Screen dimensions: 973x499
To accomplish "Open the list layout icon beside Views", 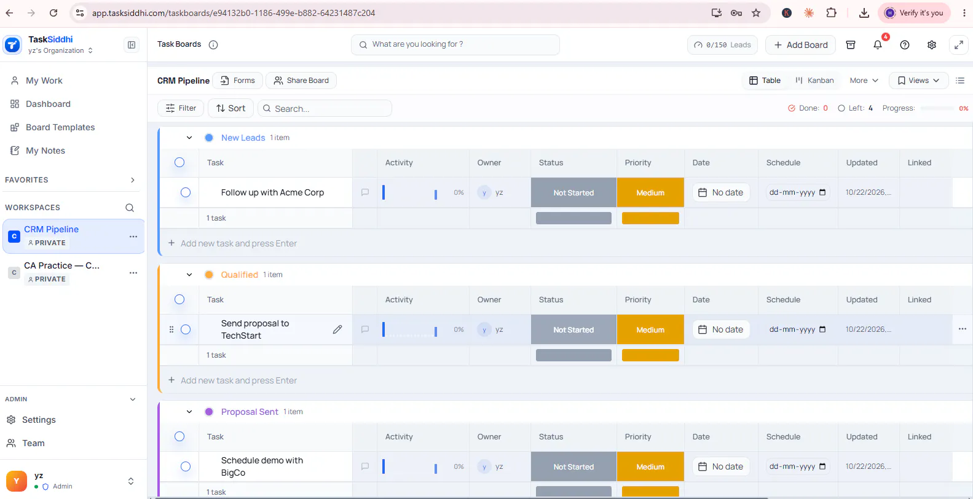I will pyautogui.click(x=960, y=81).
